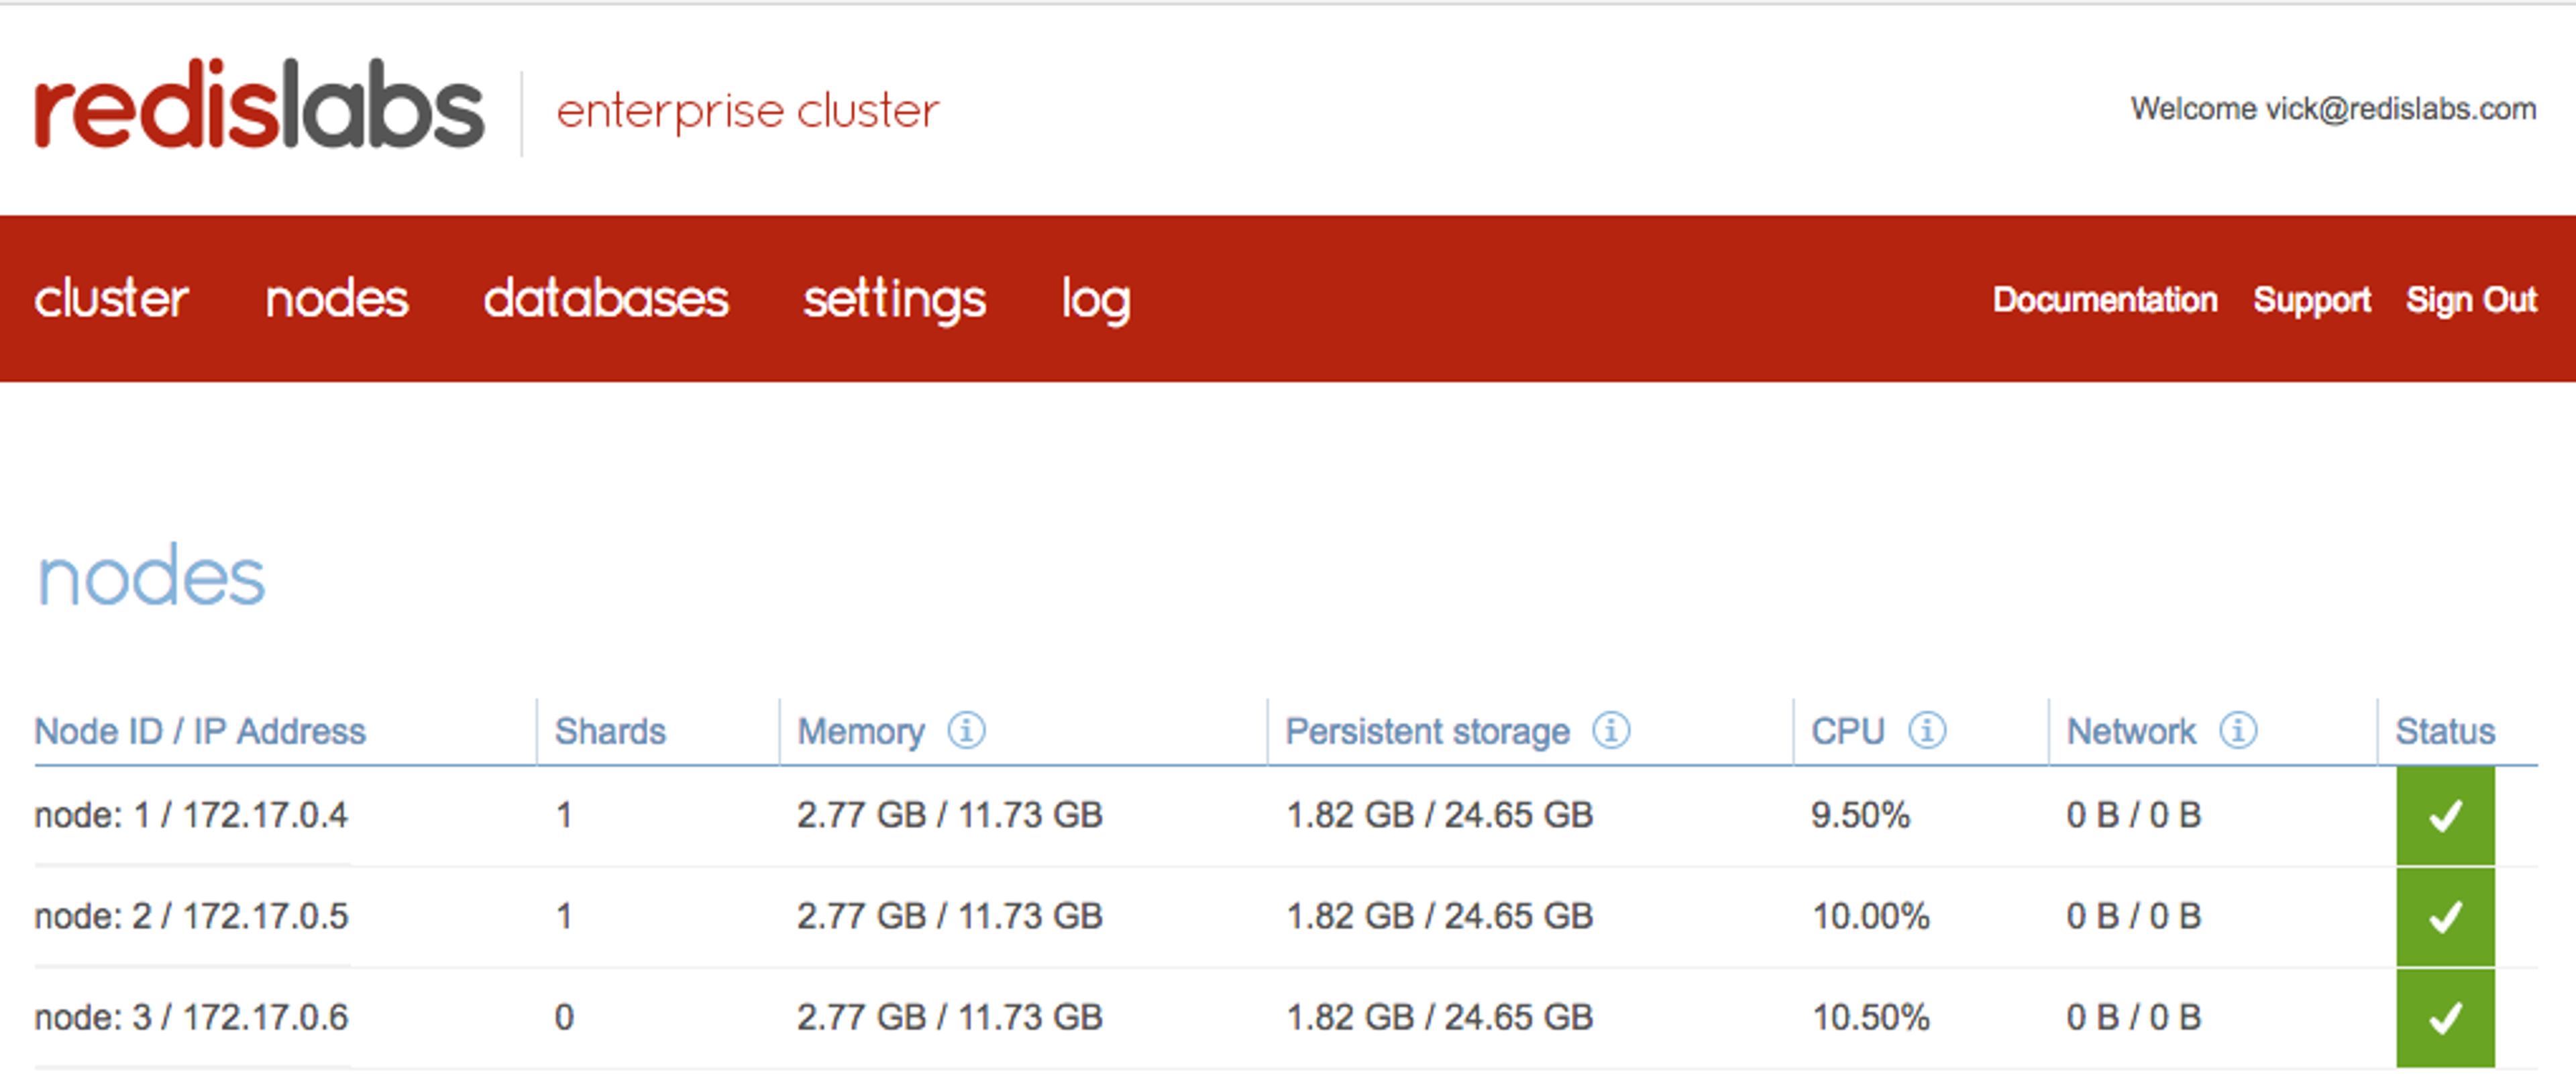Select node 3 at 172.17.0.6

(x=191, y=1018)
